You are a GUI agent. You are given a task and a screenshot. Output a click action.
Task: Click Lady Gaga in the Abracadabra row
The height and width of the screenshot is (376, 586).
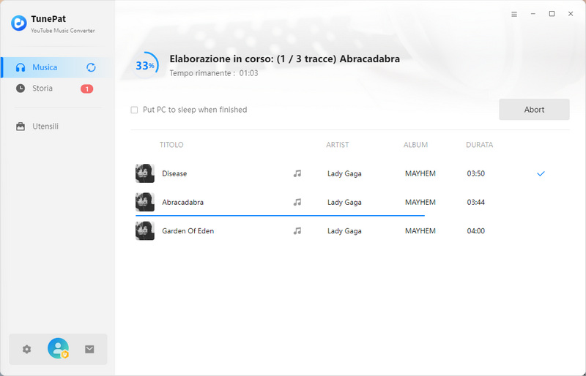[x=344, y=203]
